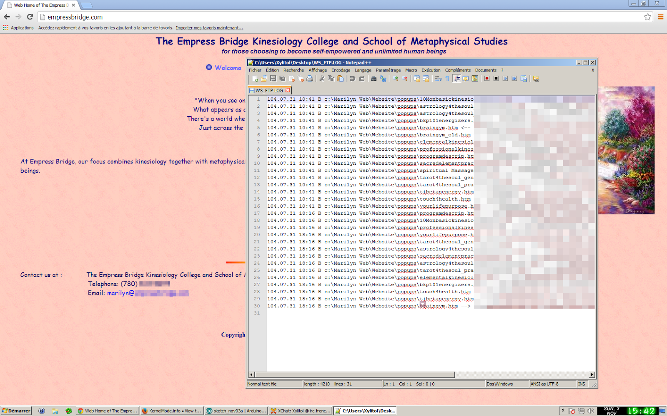667x416 pixels.
Task: Close the WS_FTP.LOG tab with its red X
Action: [x=288, y=90]
